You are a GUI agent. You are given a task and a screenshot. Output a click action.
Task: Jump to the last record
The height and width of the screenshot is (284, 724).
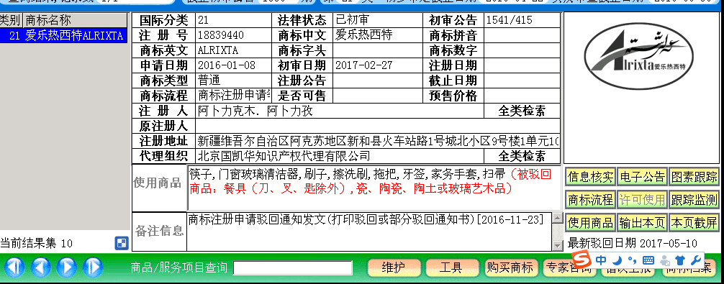point(92,267)
